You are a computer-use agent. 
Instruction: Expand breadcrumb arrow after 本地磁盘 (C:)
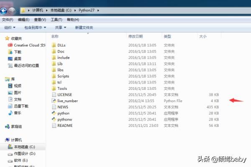point(75,10)
